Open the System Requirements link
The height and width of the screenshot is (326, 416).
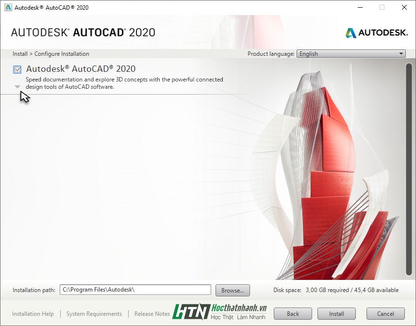(x=94, y=314)
